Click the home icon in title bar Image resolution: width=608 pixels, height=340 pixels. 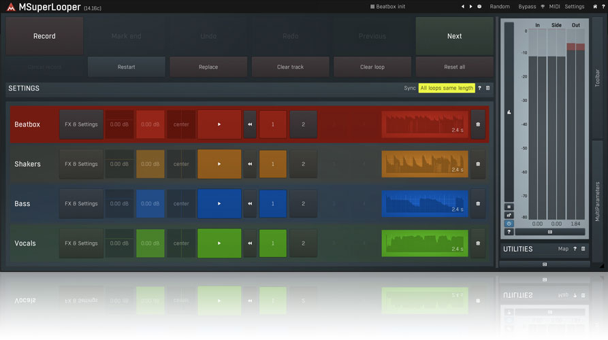(595, 6)
